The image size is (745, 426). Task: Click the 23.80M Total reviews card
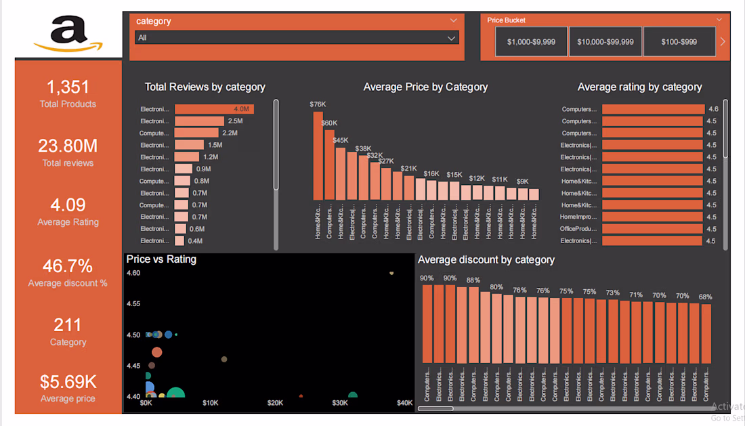pyautogui.click(x=68, y=152)
